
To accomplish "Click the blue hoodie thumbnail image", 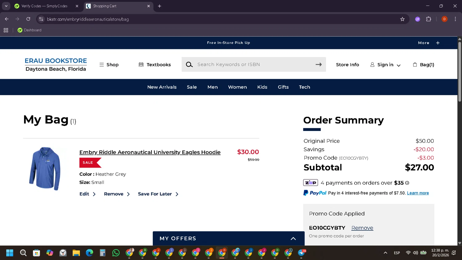I will pos(45,169).
